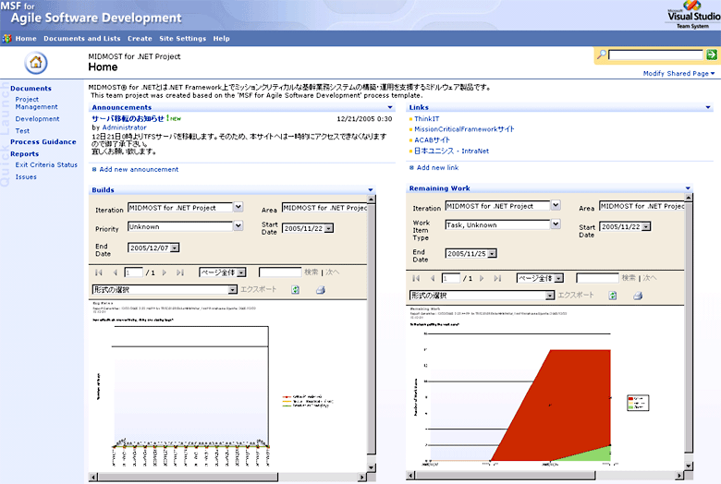
Task: Open Exit Criteria Status report
Action: pyautogui.click(x=46, y=164)
